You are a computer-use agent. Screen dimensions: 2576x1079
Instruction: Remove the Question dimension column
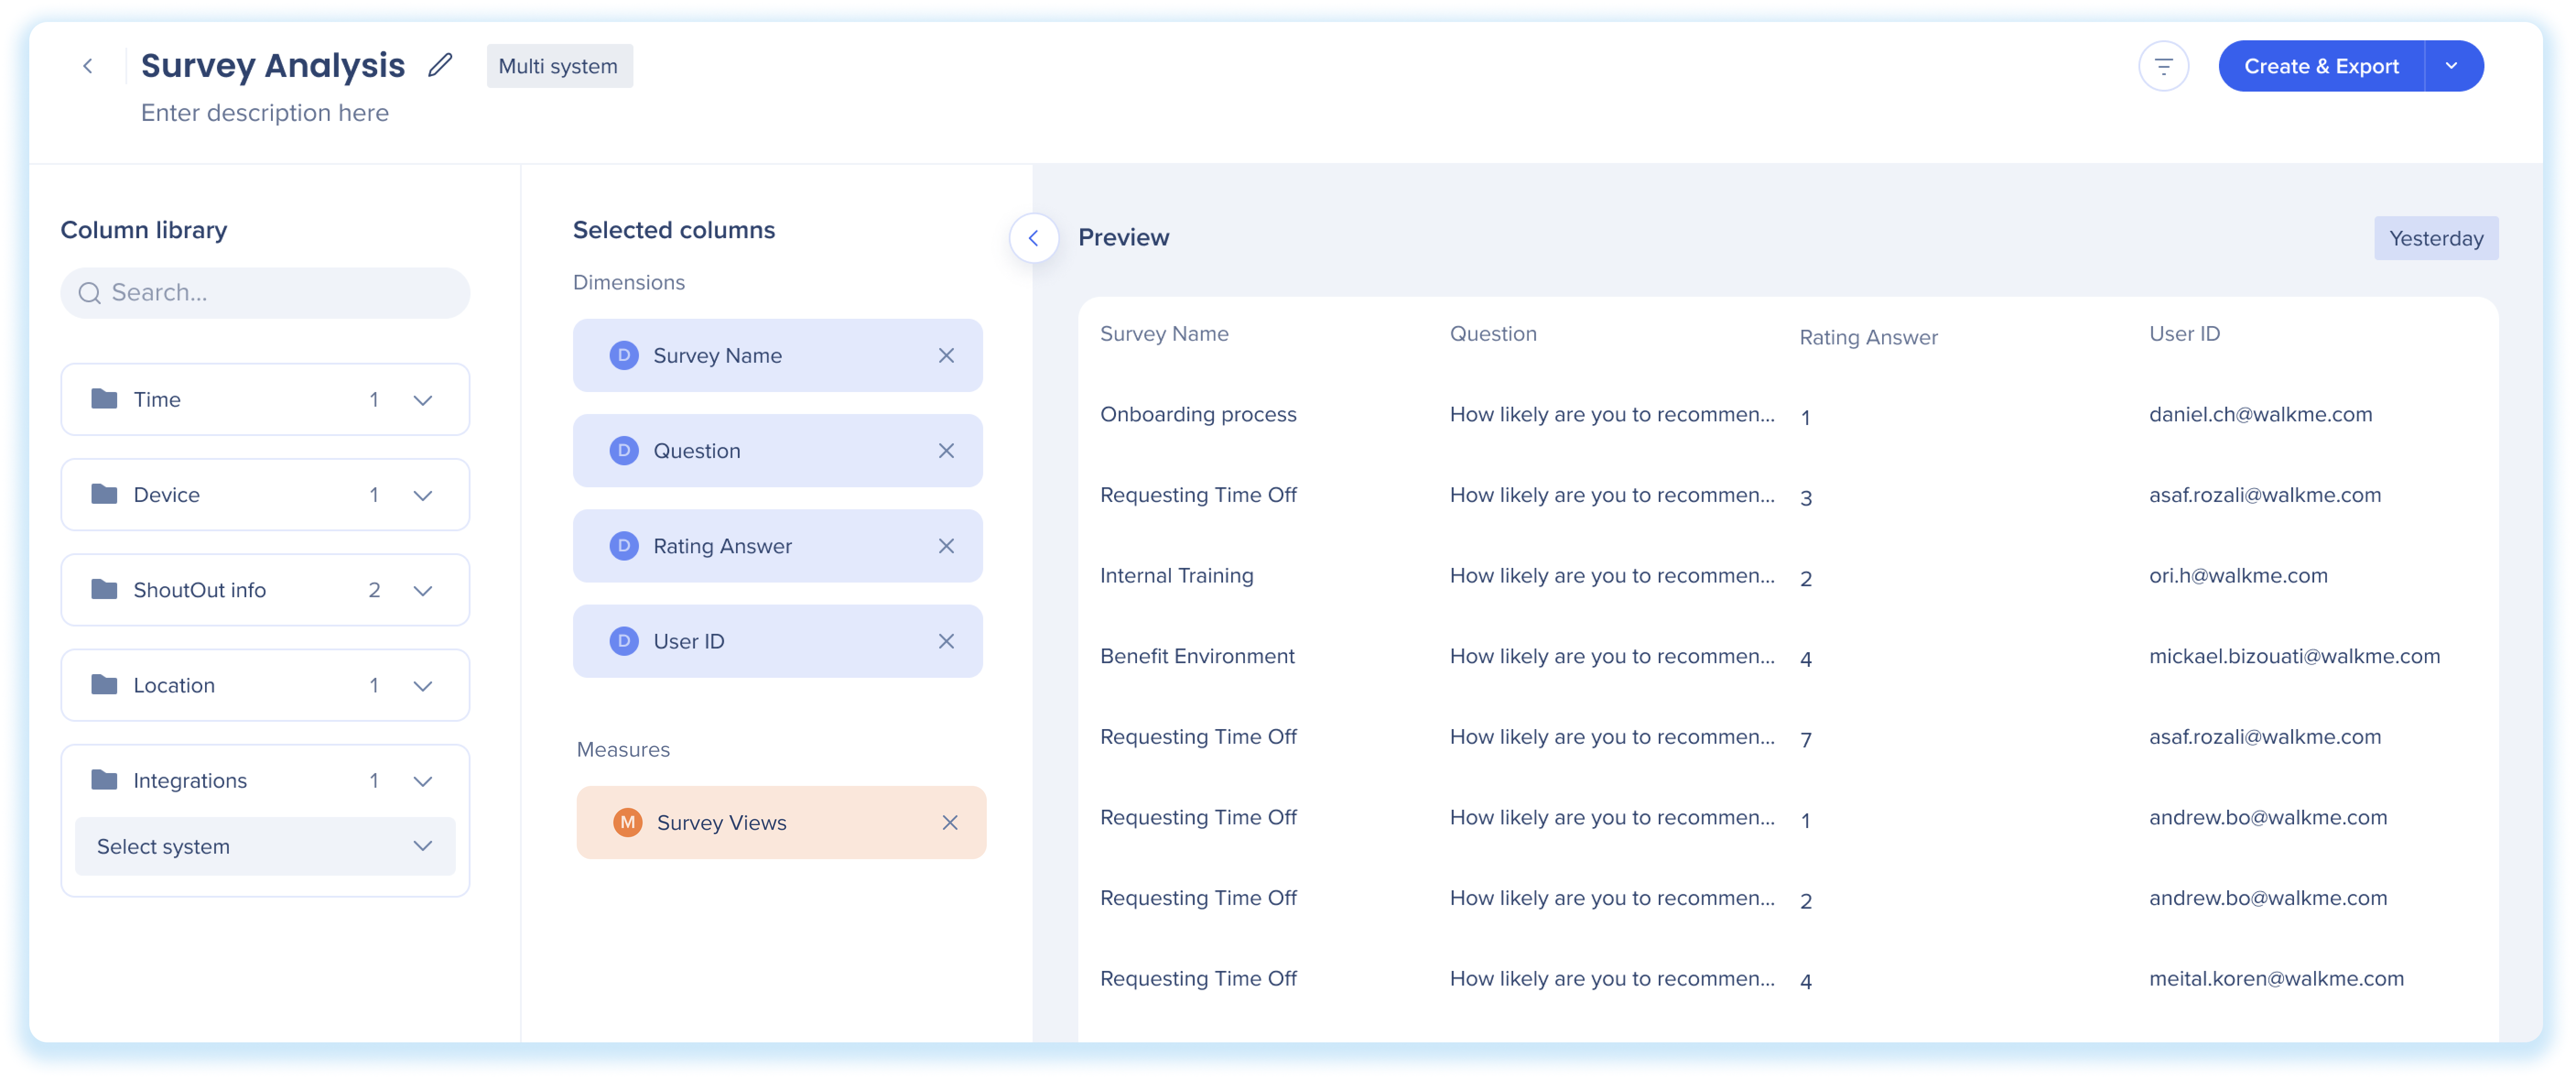point(946,450)
